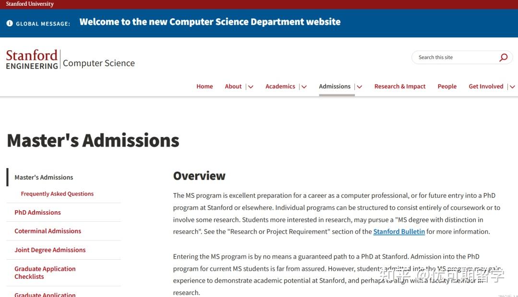518x297 pixels.
Task: Open the People menu item
Action: [447, 87]
